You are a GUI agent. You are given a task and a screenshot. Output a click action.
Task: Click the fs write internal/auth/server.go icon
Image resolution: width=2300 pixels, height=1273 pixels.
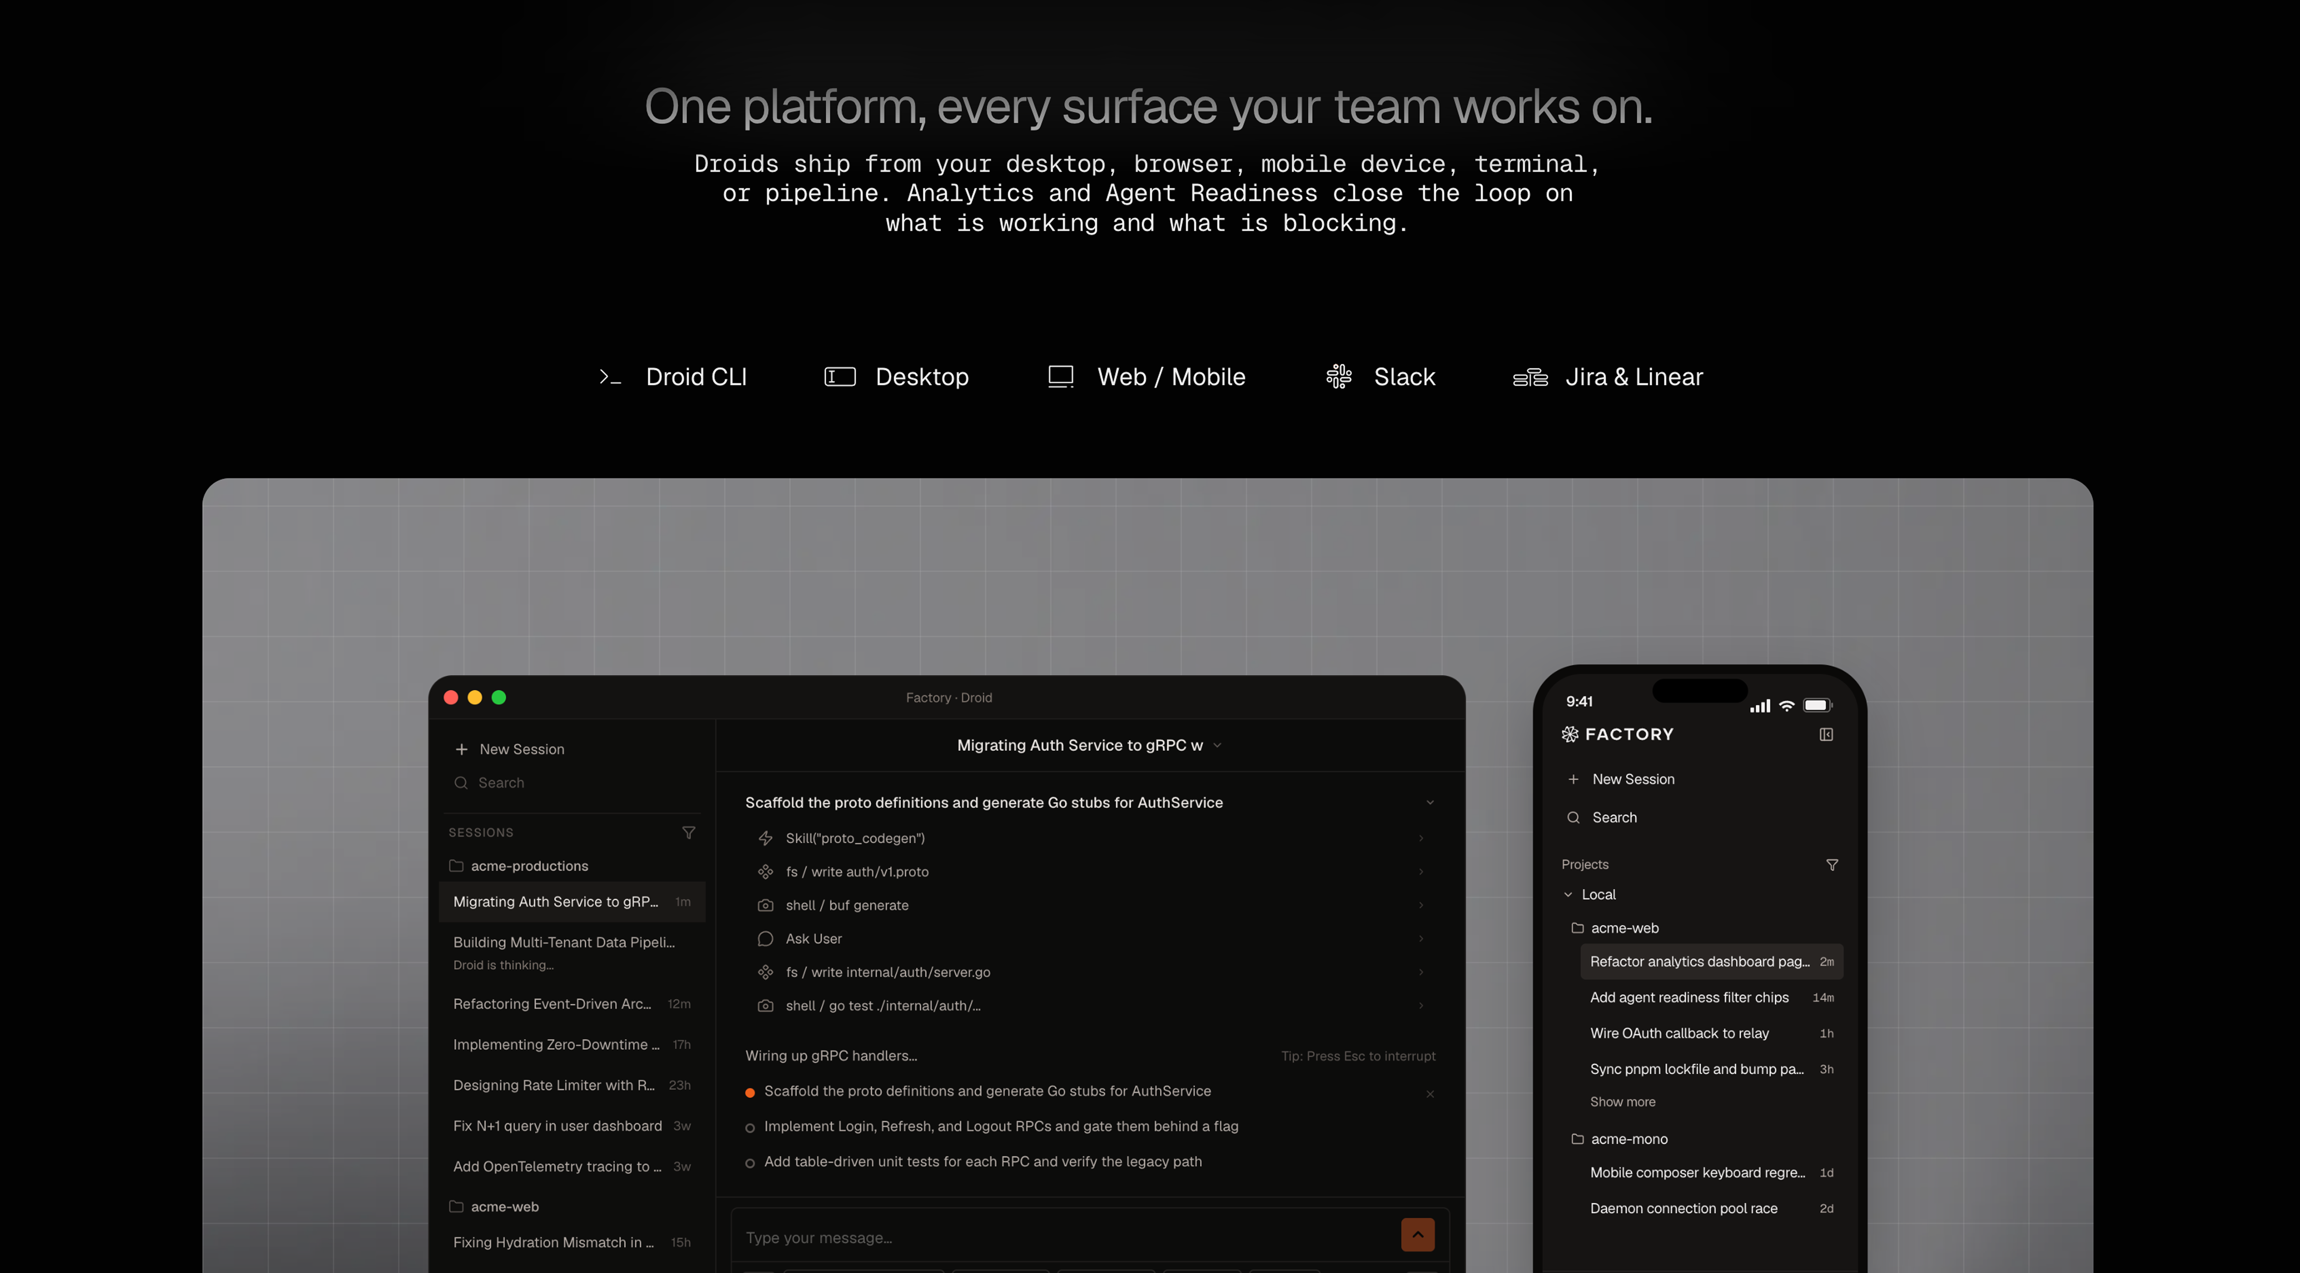765,972
